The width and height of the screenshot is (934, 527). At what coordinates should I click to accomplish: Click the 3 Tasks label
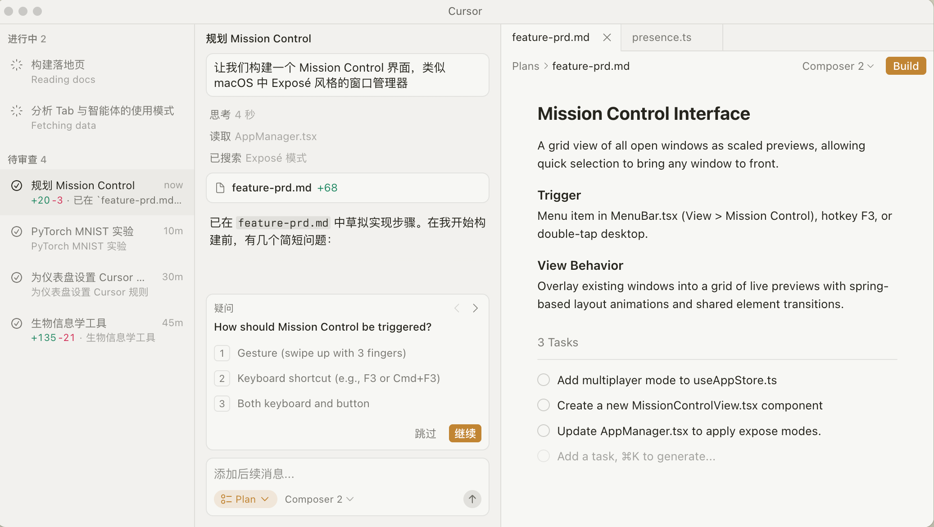[x=558, y=342]
